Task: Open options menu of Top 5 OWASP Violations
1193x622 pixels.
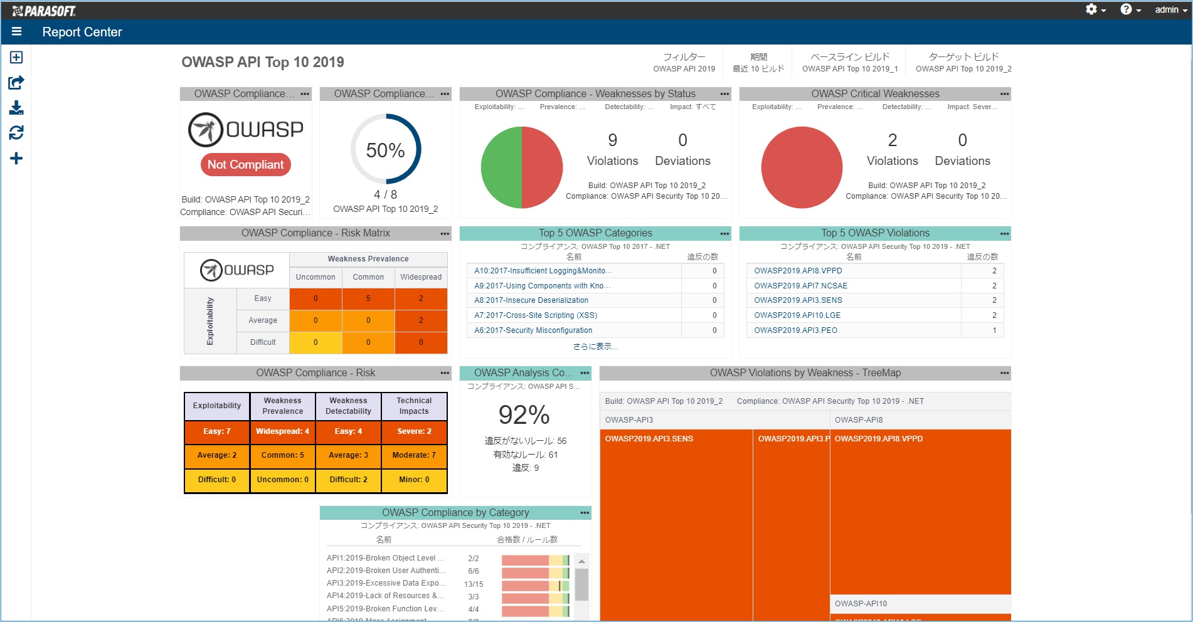Action: pyautogui.click(x=1004, y=234)
